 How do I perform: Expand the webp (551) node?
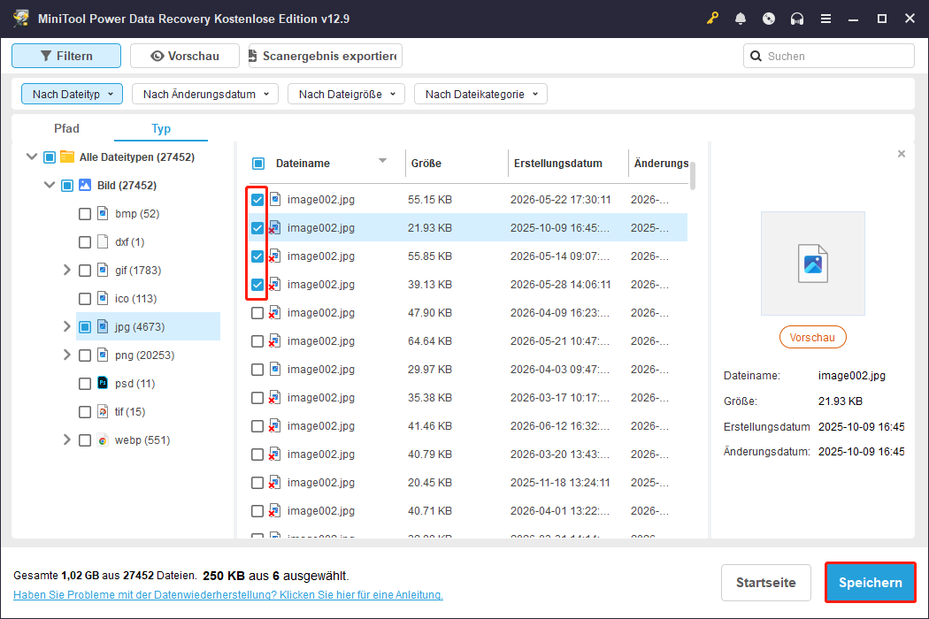pyautogui.click(x=67, y=440)
